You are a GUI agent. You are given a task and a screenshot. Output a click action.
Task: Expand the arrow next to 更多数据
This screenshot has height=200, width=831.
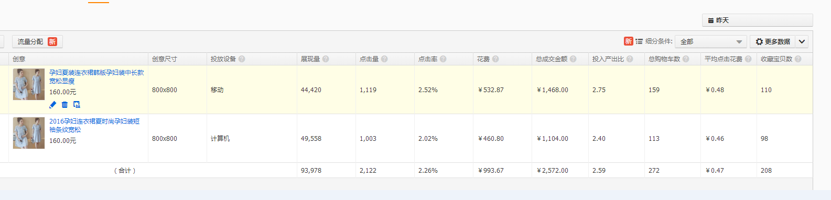[x=802, y=42]
